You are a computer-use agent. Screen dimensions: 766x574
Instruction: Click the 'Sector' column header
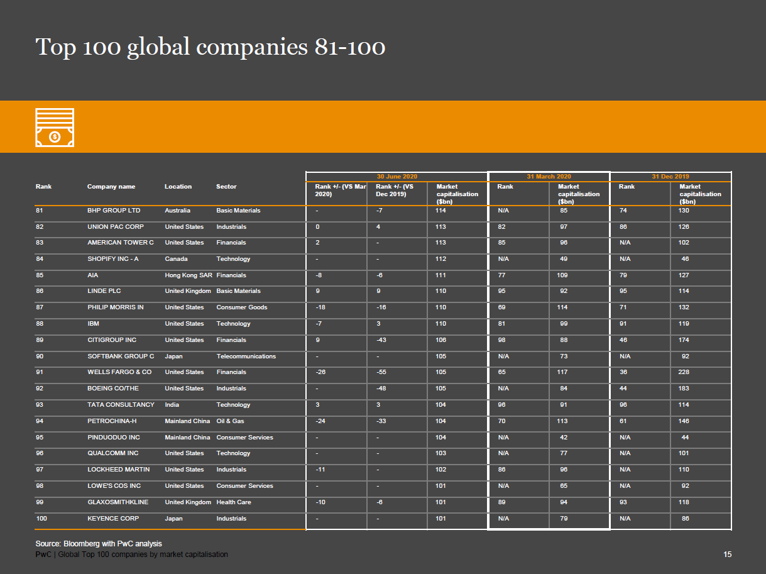pos(226,187)
